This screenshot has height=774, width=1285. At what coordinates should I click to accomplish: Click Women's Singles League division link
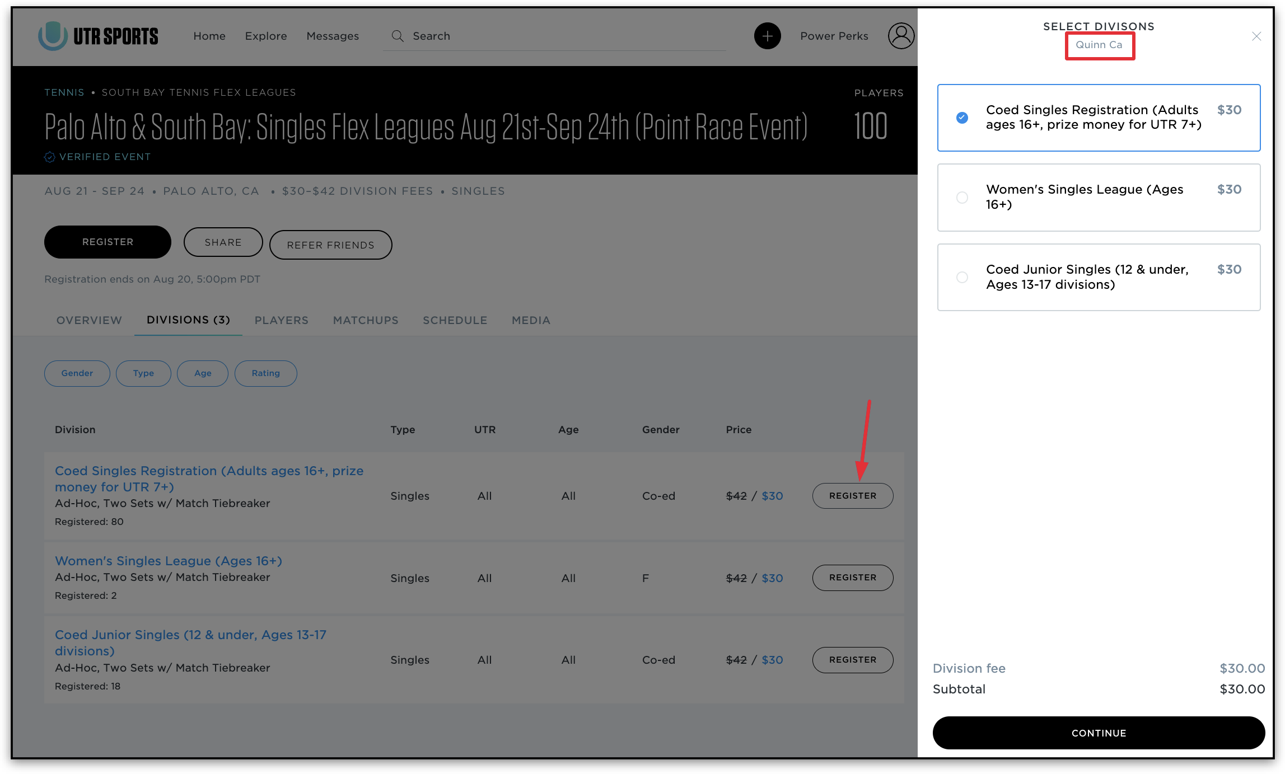168,561
